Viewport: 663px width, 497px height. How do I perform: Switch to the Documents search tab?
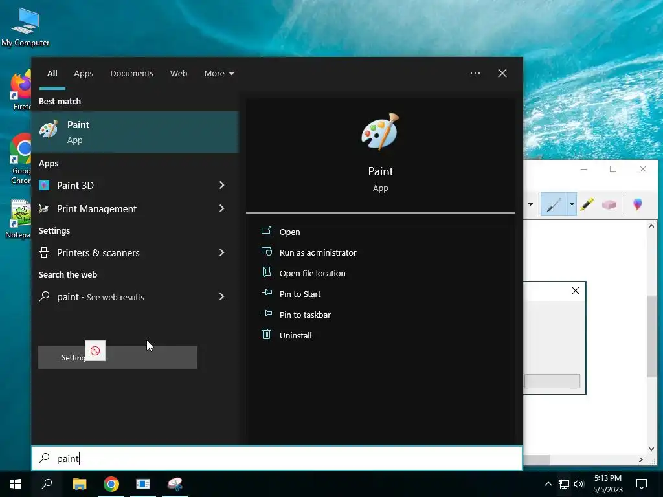tap(131, 74)
